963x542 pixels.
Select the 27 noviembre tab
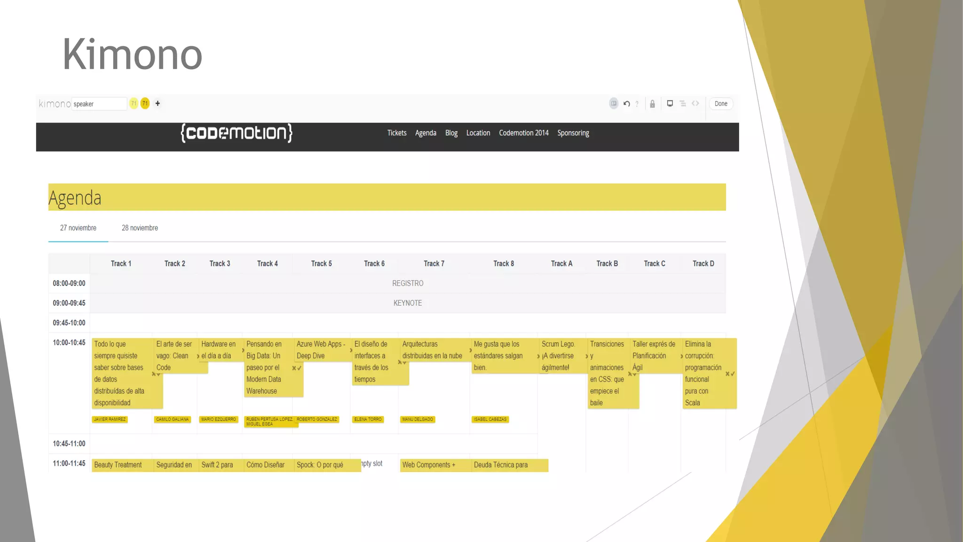78,228
